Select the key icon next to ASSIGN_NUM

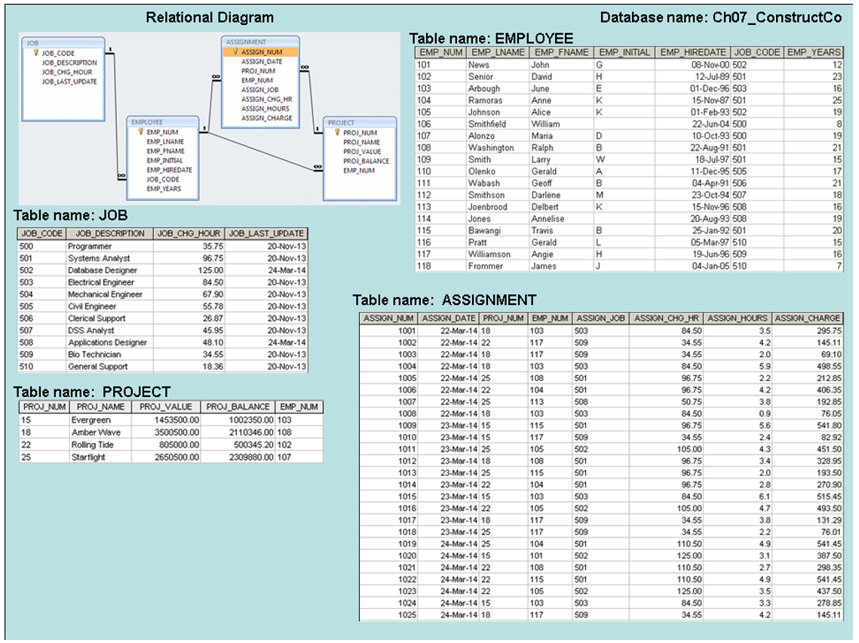[235, 51]
